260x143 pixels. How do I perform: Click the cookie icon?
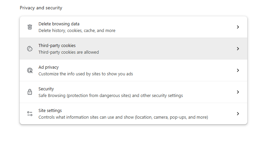(30, 49)
